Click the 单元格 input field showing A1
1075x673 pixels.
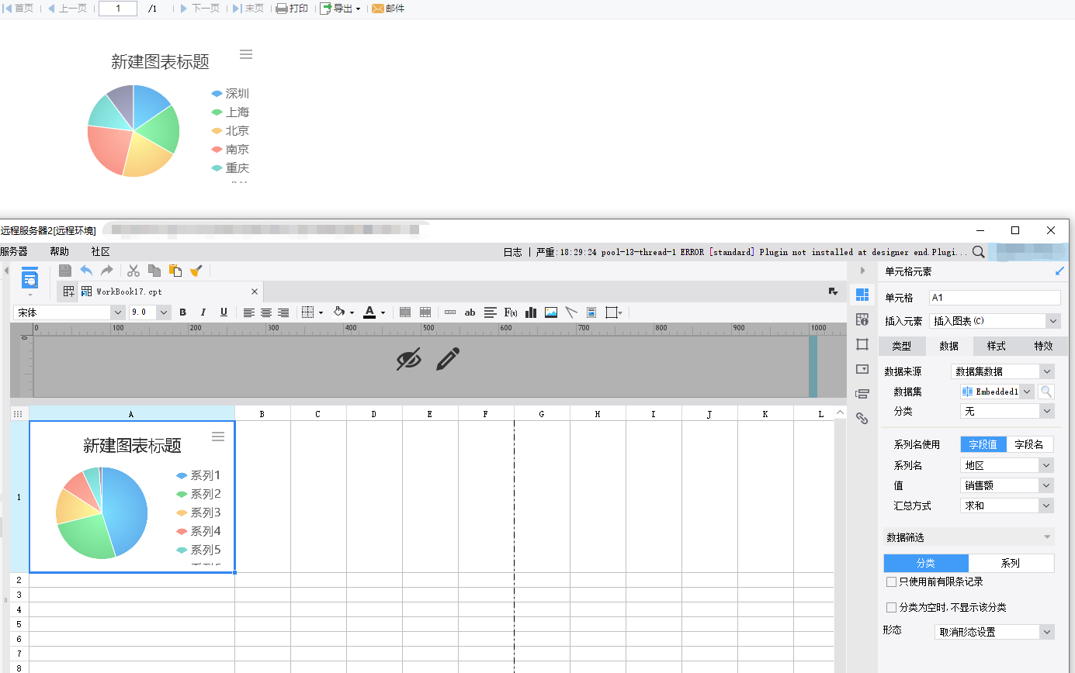click(994, 298)
